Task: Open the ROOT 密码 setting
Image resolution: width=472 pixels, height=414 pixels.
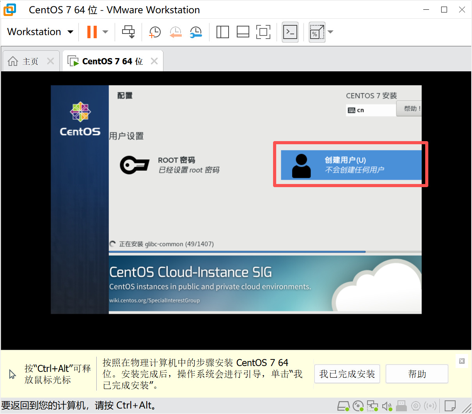Action: [x=170, y=165]
